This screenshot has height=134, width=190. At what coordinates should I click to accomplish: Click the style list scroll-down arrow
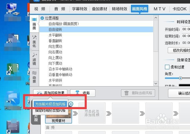tap(156, 83)
